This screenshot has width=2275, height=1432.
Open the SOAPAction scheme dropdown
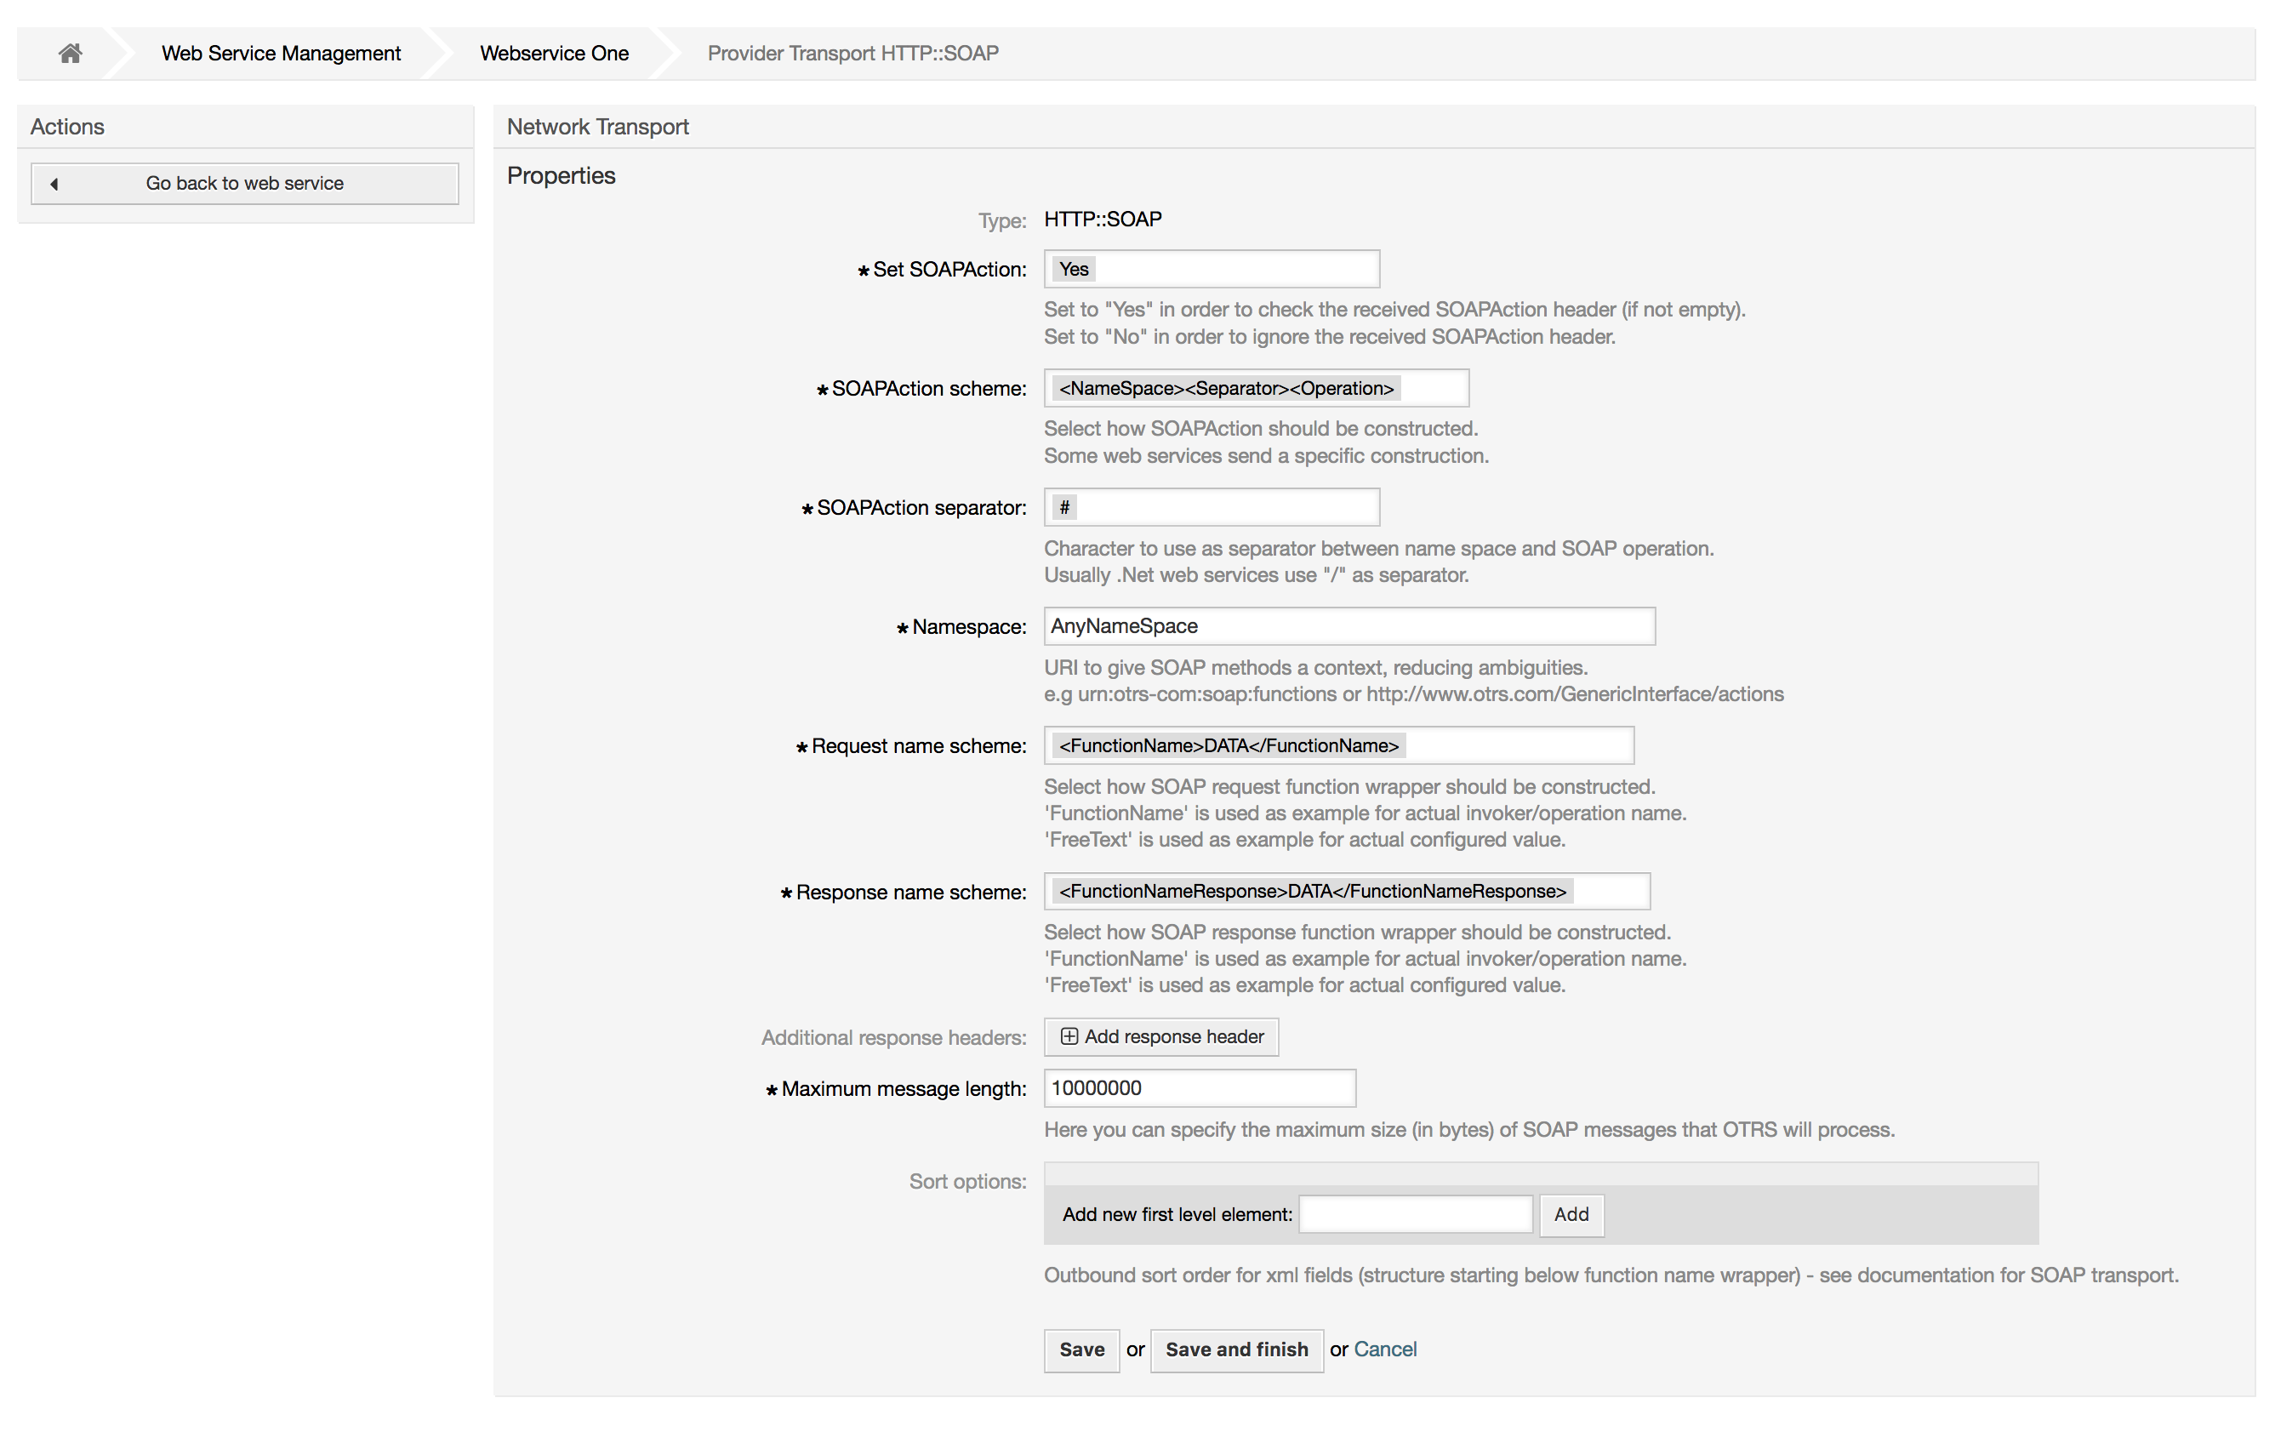coord(1256,387)
